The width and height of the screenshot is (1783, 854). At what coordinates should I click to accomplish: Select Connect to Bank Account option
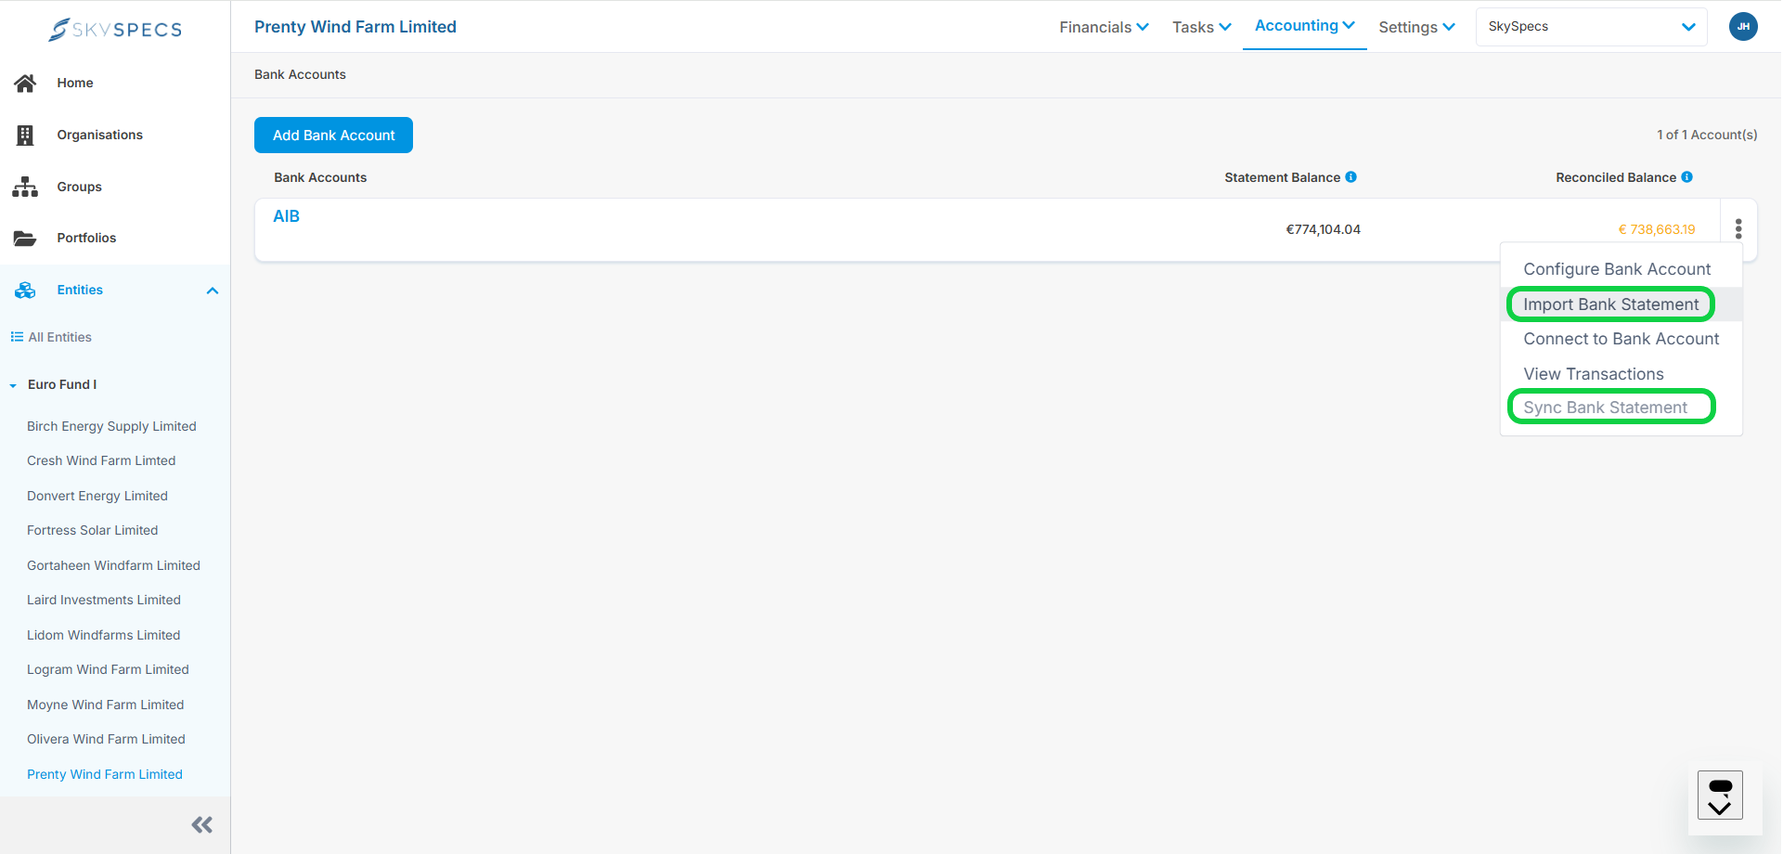[x=1621, y=339]
